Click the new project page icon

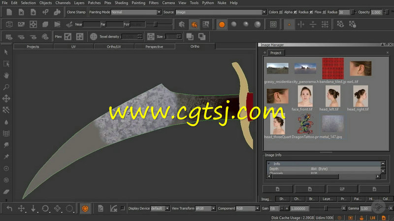pyautogui.click(x=9, y=12)
